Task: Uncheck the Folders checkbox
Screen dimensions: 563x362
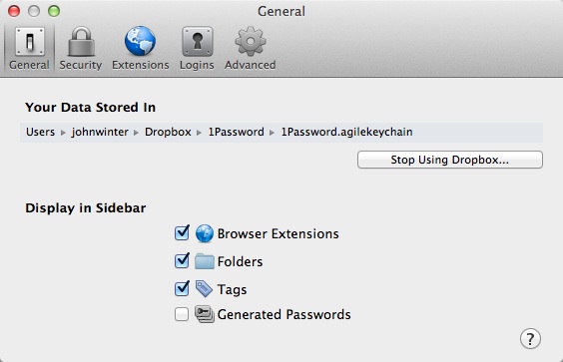Action: (182, 261)
